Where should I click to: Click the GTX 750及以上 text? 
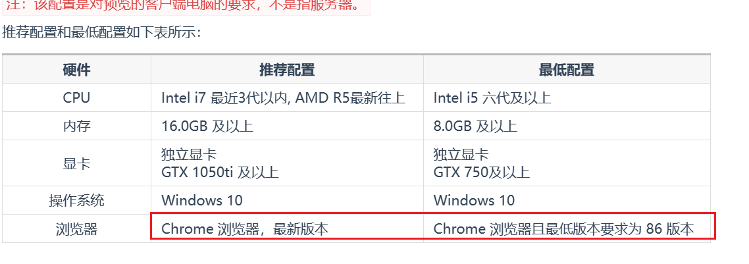tap(482, 172)
